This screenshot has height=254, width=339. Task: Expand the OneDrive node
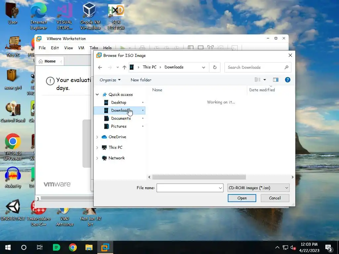97,137
